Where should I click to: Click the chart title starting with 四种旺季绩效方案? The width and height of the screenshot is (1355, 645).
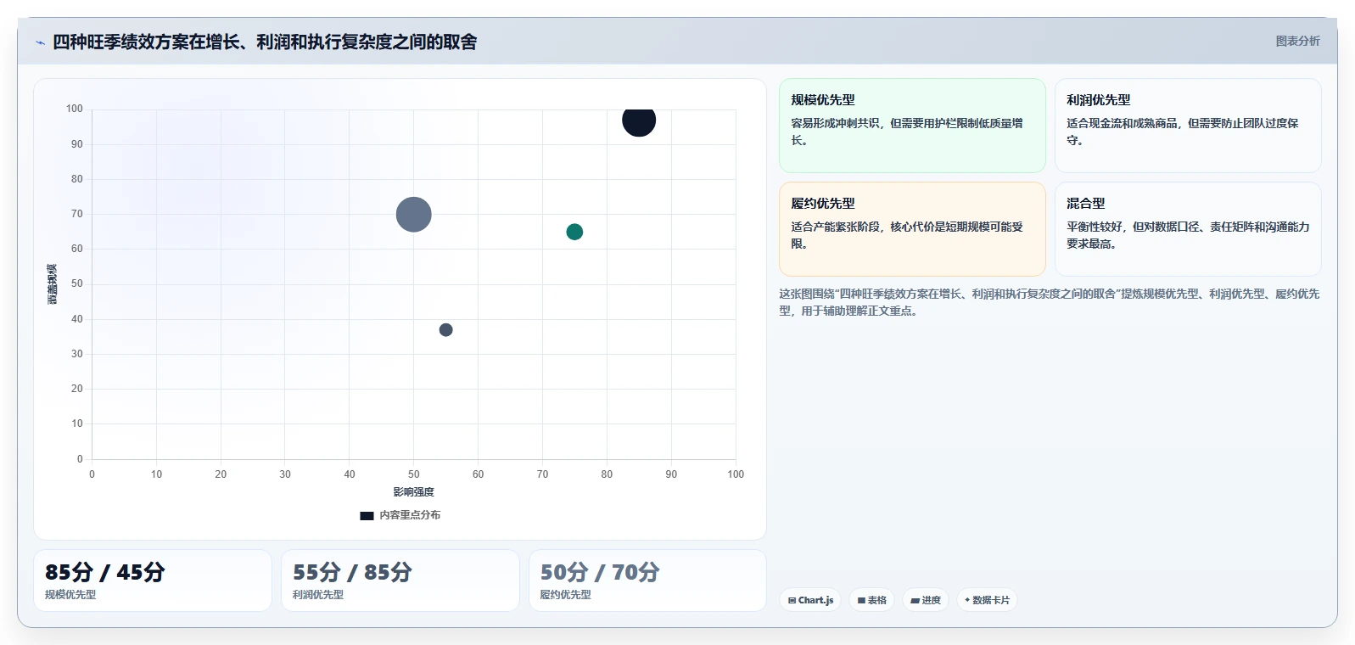point(265,42)
